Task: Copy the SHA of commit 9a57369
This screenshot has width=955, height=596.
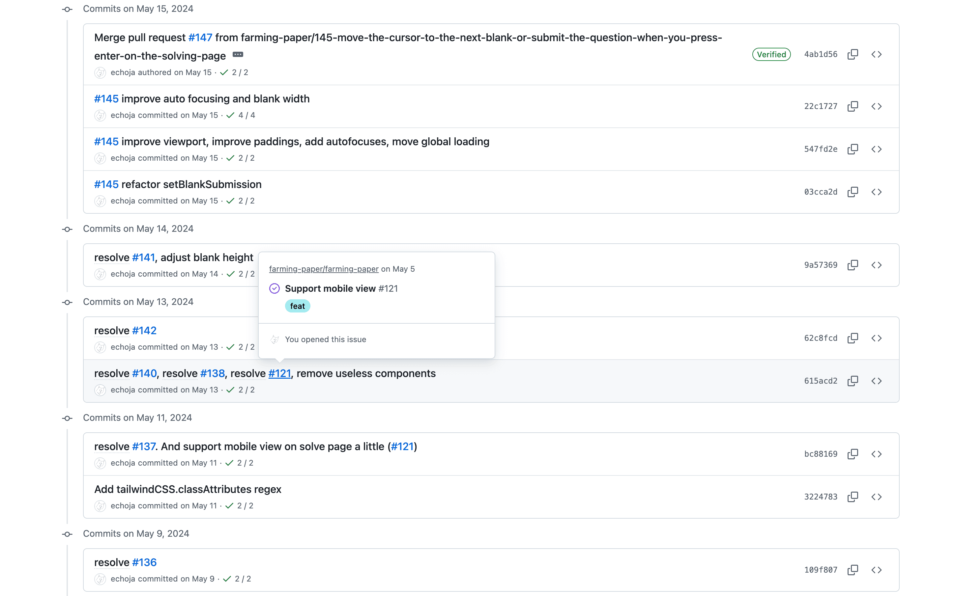Action: (x=853, y=265)
